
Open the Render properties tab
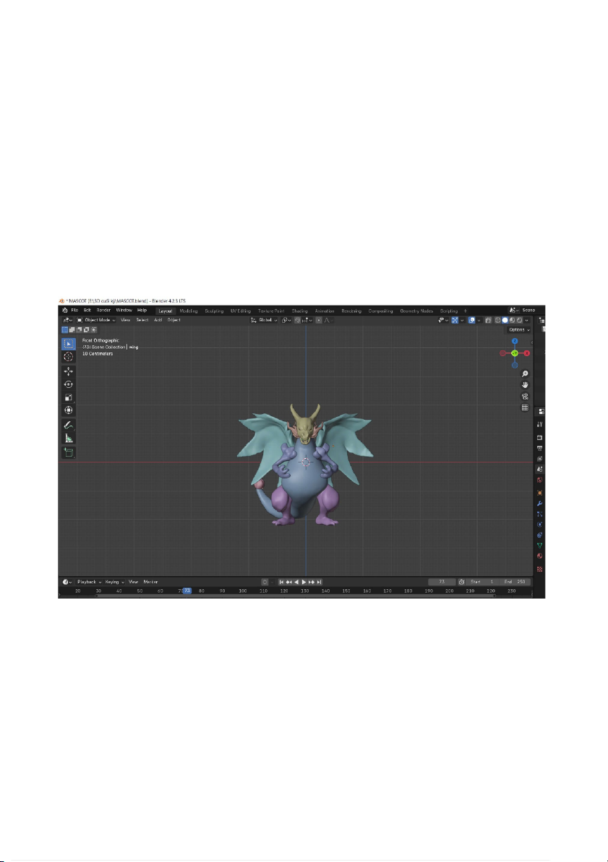[x=540, y=438]
